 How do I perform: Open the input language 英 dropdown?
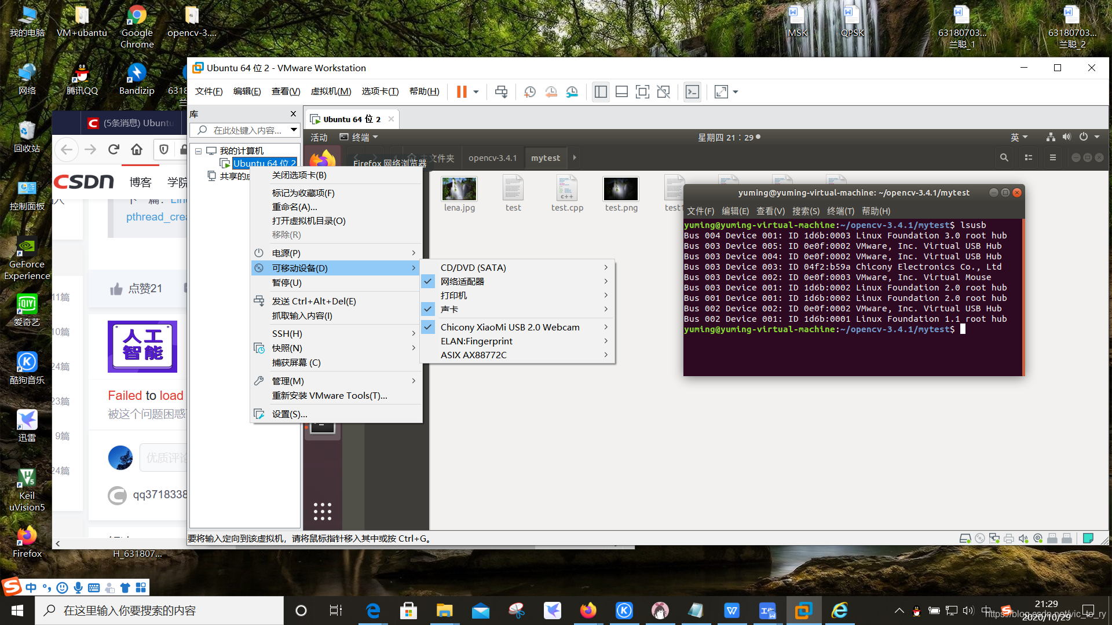coord(1019,137)
